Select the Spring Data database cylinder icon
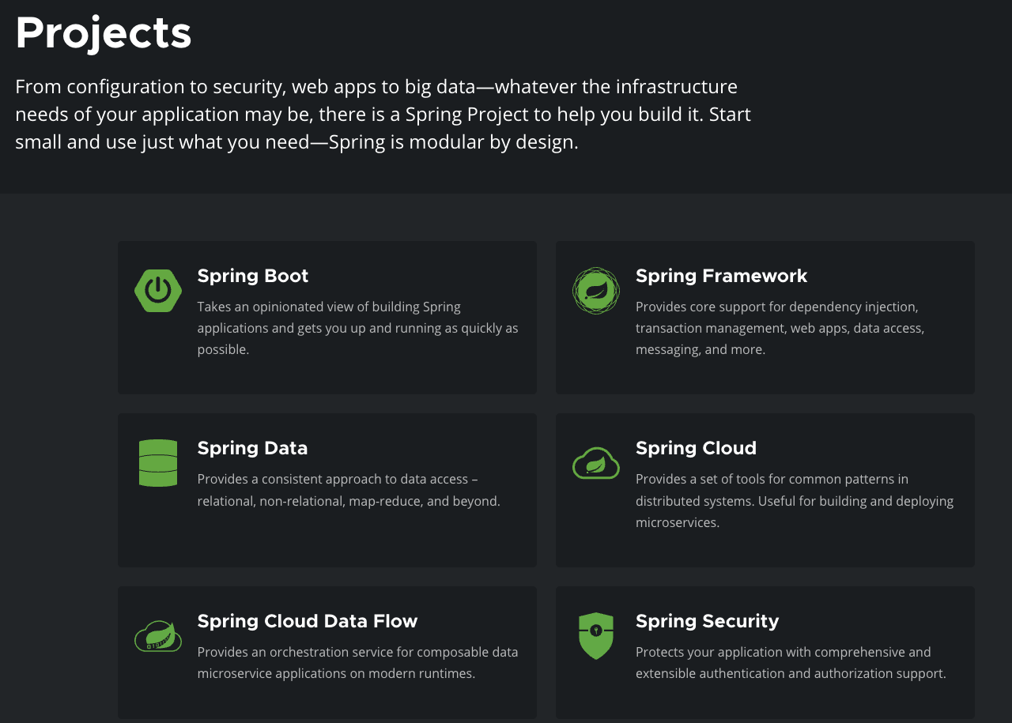 tap(158, 463)
